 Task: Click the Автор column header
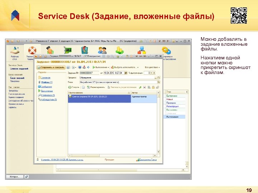coord(144,93)
